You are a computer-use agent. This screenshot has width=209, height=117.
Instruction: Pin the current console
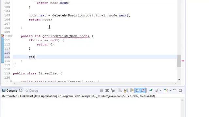pos(151,91)
